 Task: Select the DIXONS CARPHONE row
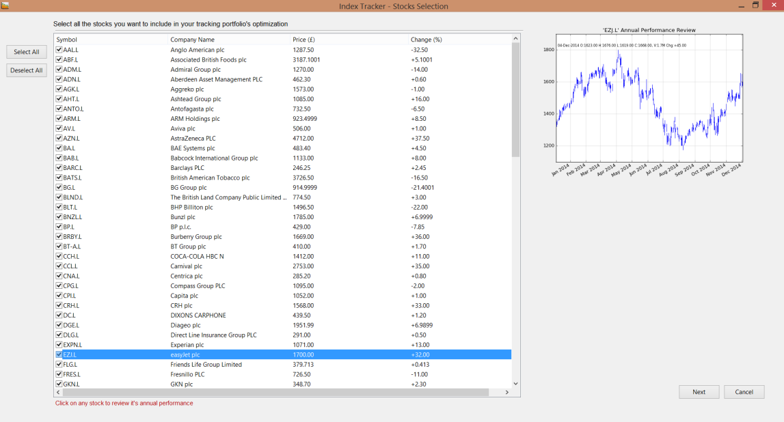tap(283, 315)
